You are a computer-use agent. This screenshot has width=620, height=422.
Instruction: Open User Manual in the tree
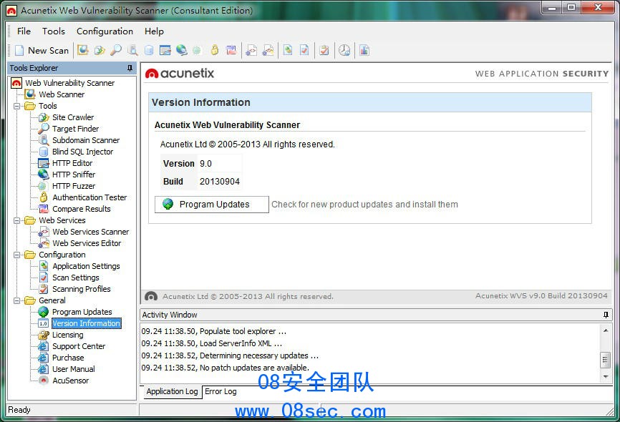[74, 370]
